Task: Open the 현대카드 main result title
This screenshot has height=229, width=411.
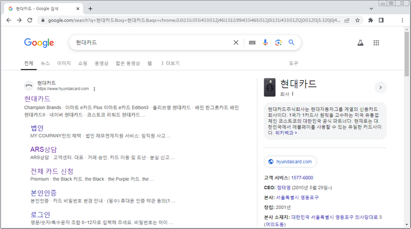Action: point(37,99)
